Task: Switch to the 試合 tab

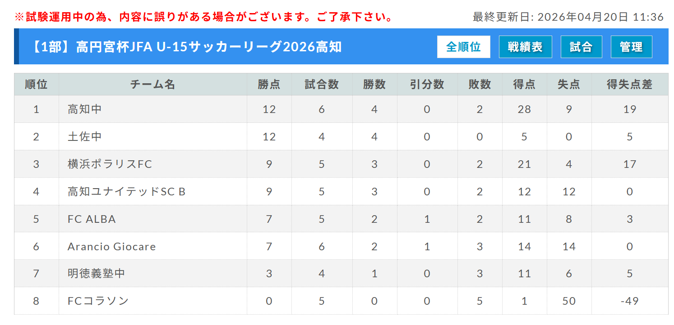Action: (581, 47)
